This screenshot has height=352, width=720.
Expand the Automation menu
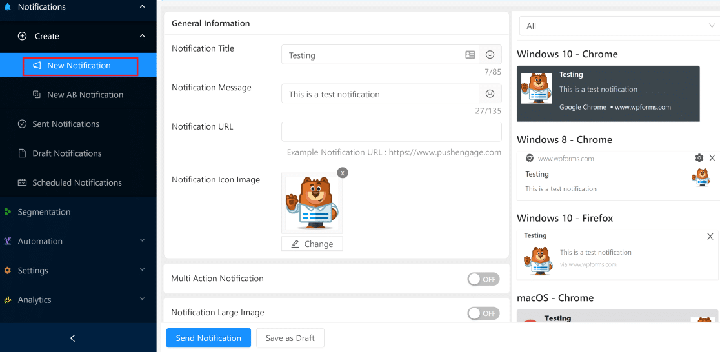(142, 241)
